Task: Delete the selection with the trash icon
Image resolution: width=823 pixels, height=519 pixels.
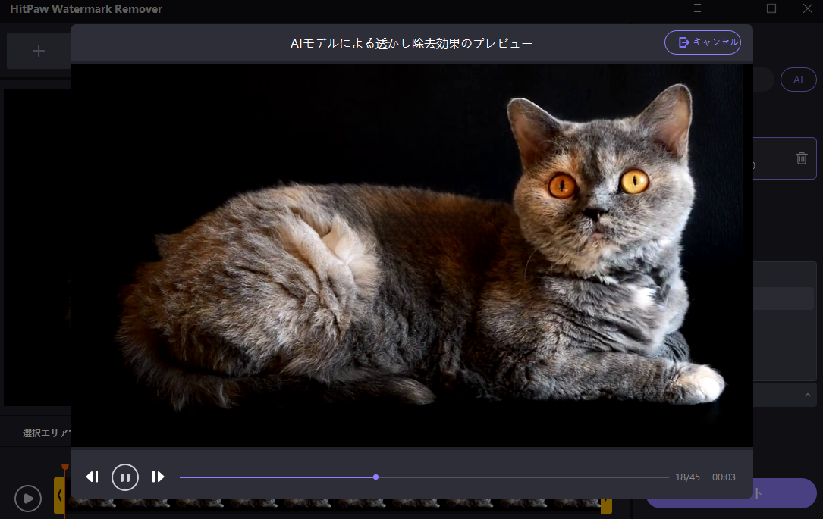Action: pos(801,158)
